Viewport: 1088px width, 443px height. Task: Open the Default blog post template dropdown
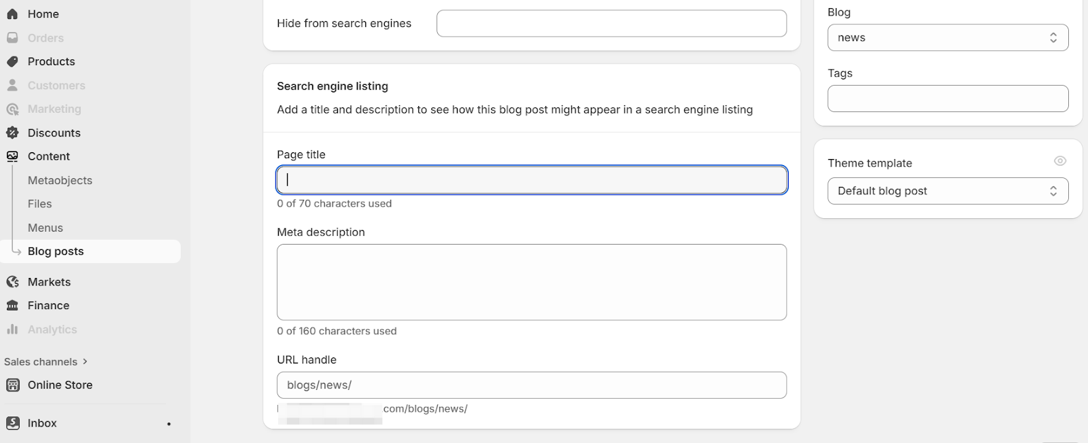pyautogui.click(x=947, y=191)
